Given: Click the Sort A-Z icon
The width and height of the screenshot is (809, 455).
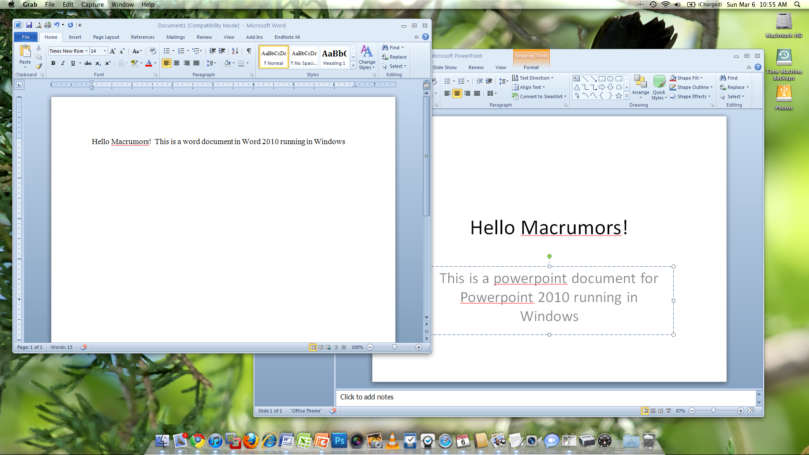Looking at the screenshot, I should pos(235,51).
